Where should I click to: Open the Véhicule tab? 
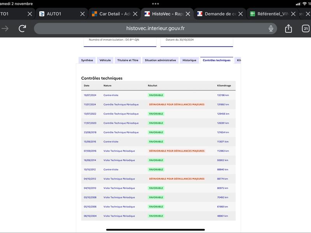pos(105,60)
